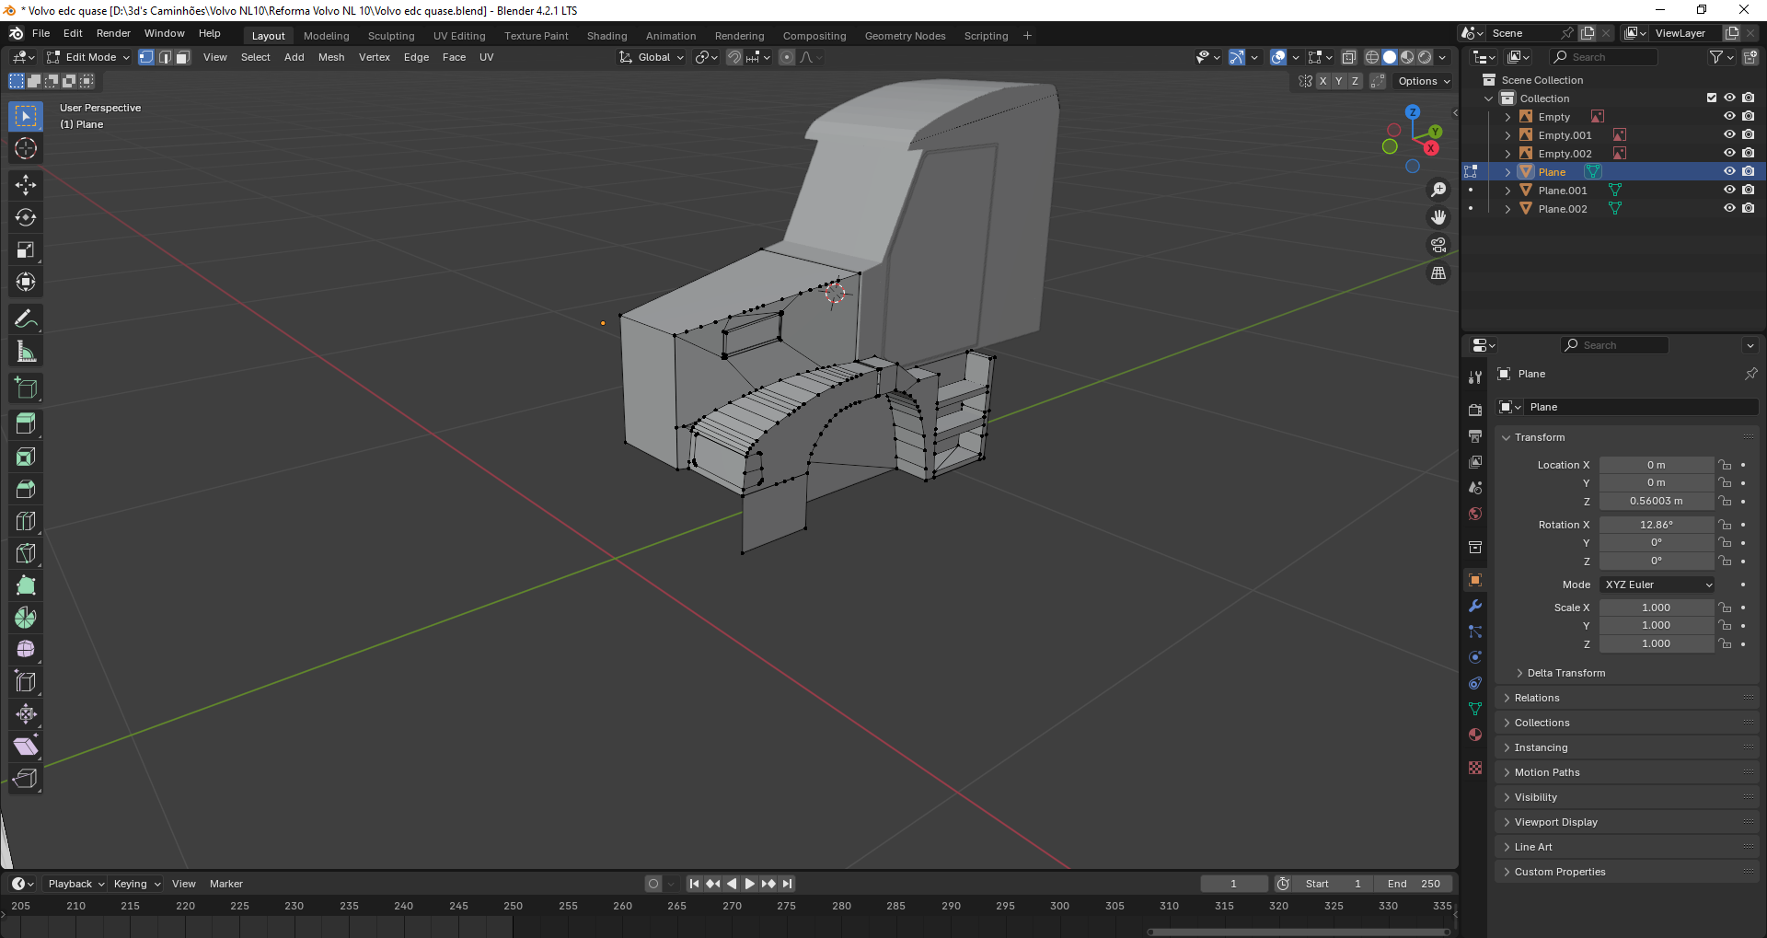Click the Options button in viewport header
Screen dimensions: 1767x938
click(1423, 81)
